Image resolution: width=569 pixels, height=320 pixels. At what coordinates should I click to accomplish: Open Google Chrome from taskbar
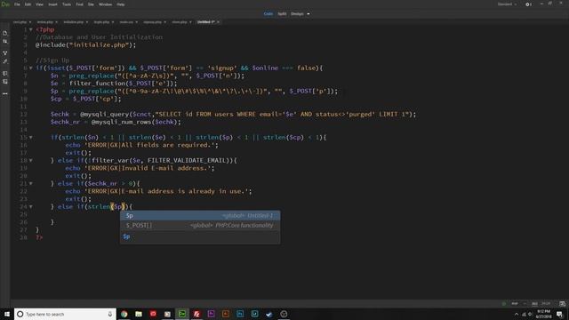(124, 314)
